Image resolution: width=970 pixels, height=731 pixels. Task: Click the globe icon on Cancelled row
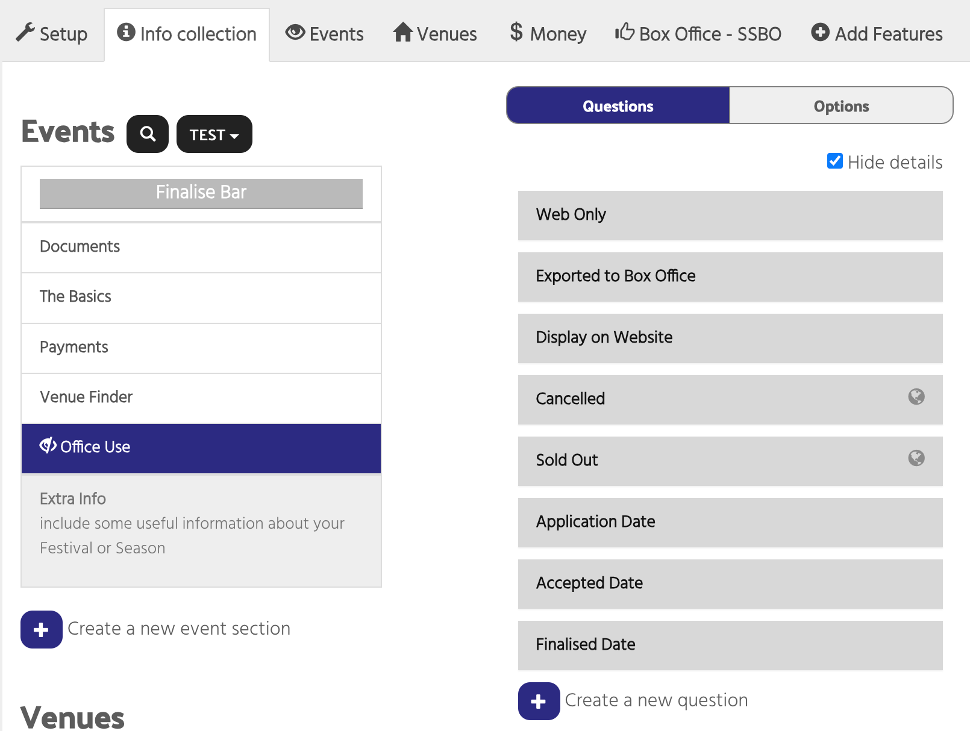(x=916, y=397)
